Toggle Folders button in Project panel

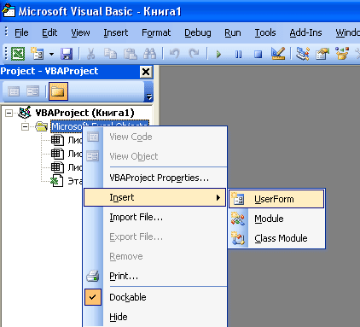click(58, 91)
